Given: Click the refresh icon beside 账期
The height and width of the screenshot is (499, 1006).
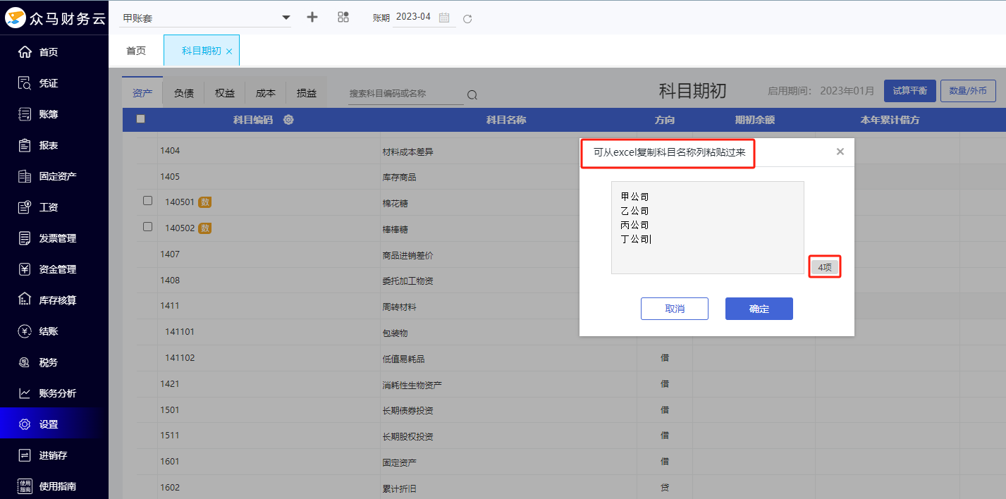Looking at the screenshot, I should (467, 18).
